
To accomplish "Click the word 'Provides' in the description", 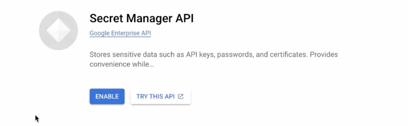I will 324,55.
